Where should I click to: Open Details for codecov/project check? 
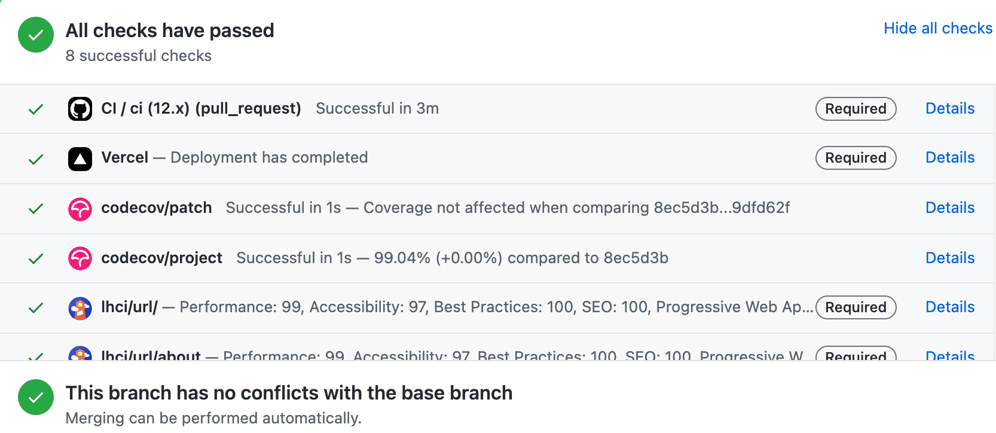950,258
